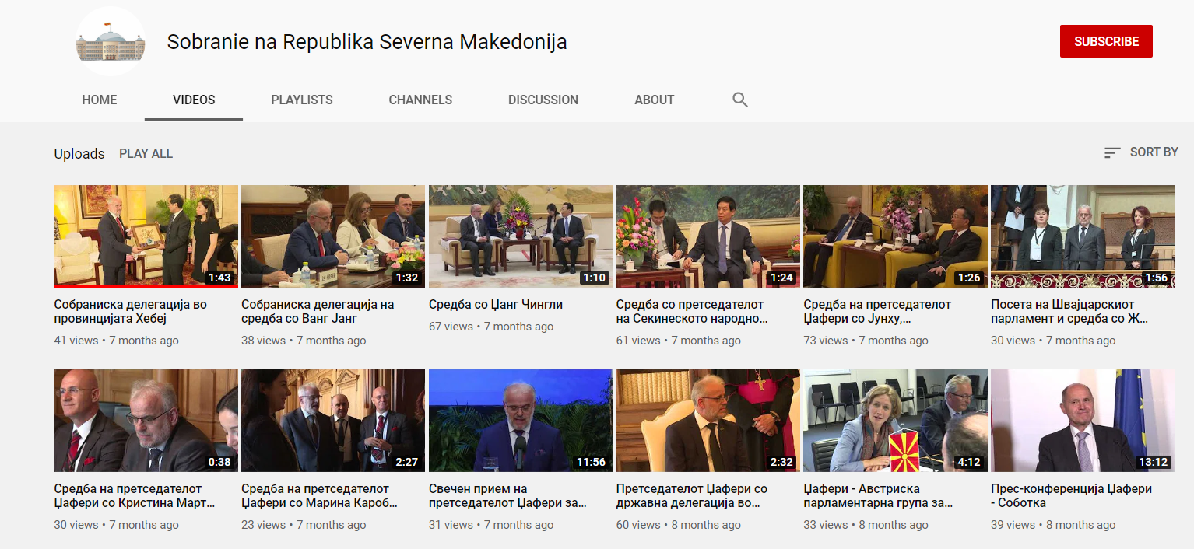Click the 73 views • 7 months ago text

coord(866,341)
